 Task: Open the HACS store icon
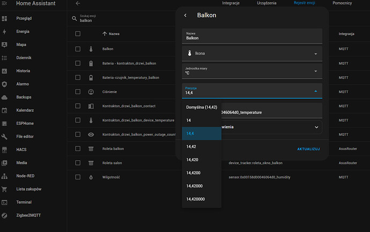[4, 149]
